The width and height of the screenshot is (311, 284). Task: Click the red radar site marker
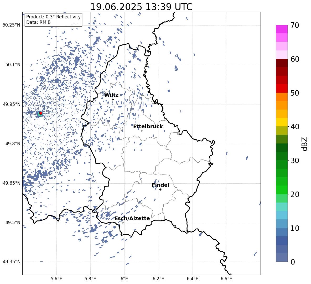pyautogui.click(x=41, y=113)
